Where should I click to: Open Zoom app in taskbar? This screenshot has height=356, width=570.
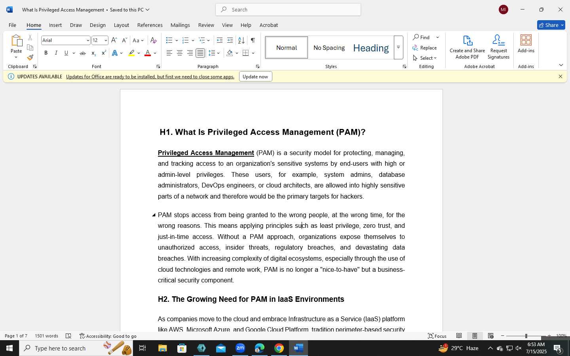[x=240, y=348]
